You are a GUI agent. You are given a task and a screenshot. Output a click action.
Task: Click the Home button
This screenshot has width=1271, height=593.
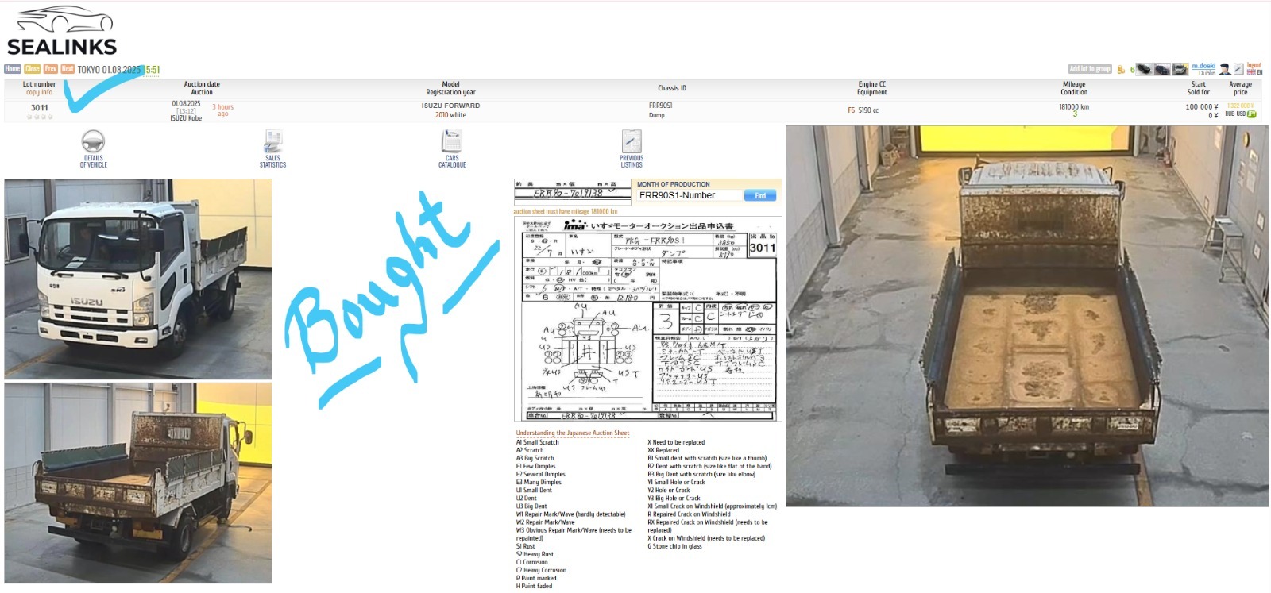[x=13, y=69]
